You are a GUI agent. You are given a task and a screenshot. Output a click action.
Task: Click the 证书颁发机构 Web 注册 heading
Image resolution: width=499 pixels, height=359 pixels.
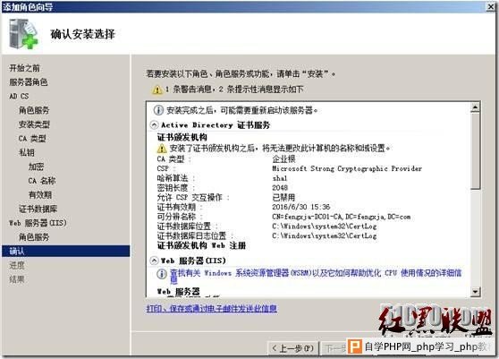201,245
